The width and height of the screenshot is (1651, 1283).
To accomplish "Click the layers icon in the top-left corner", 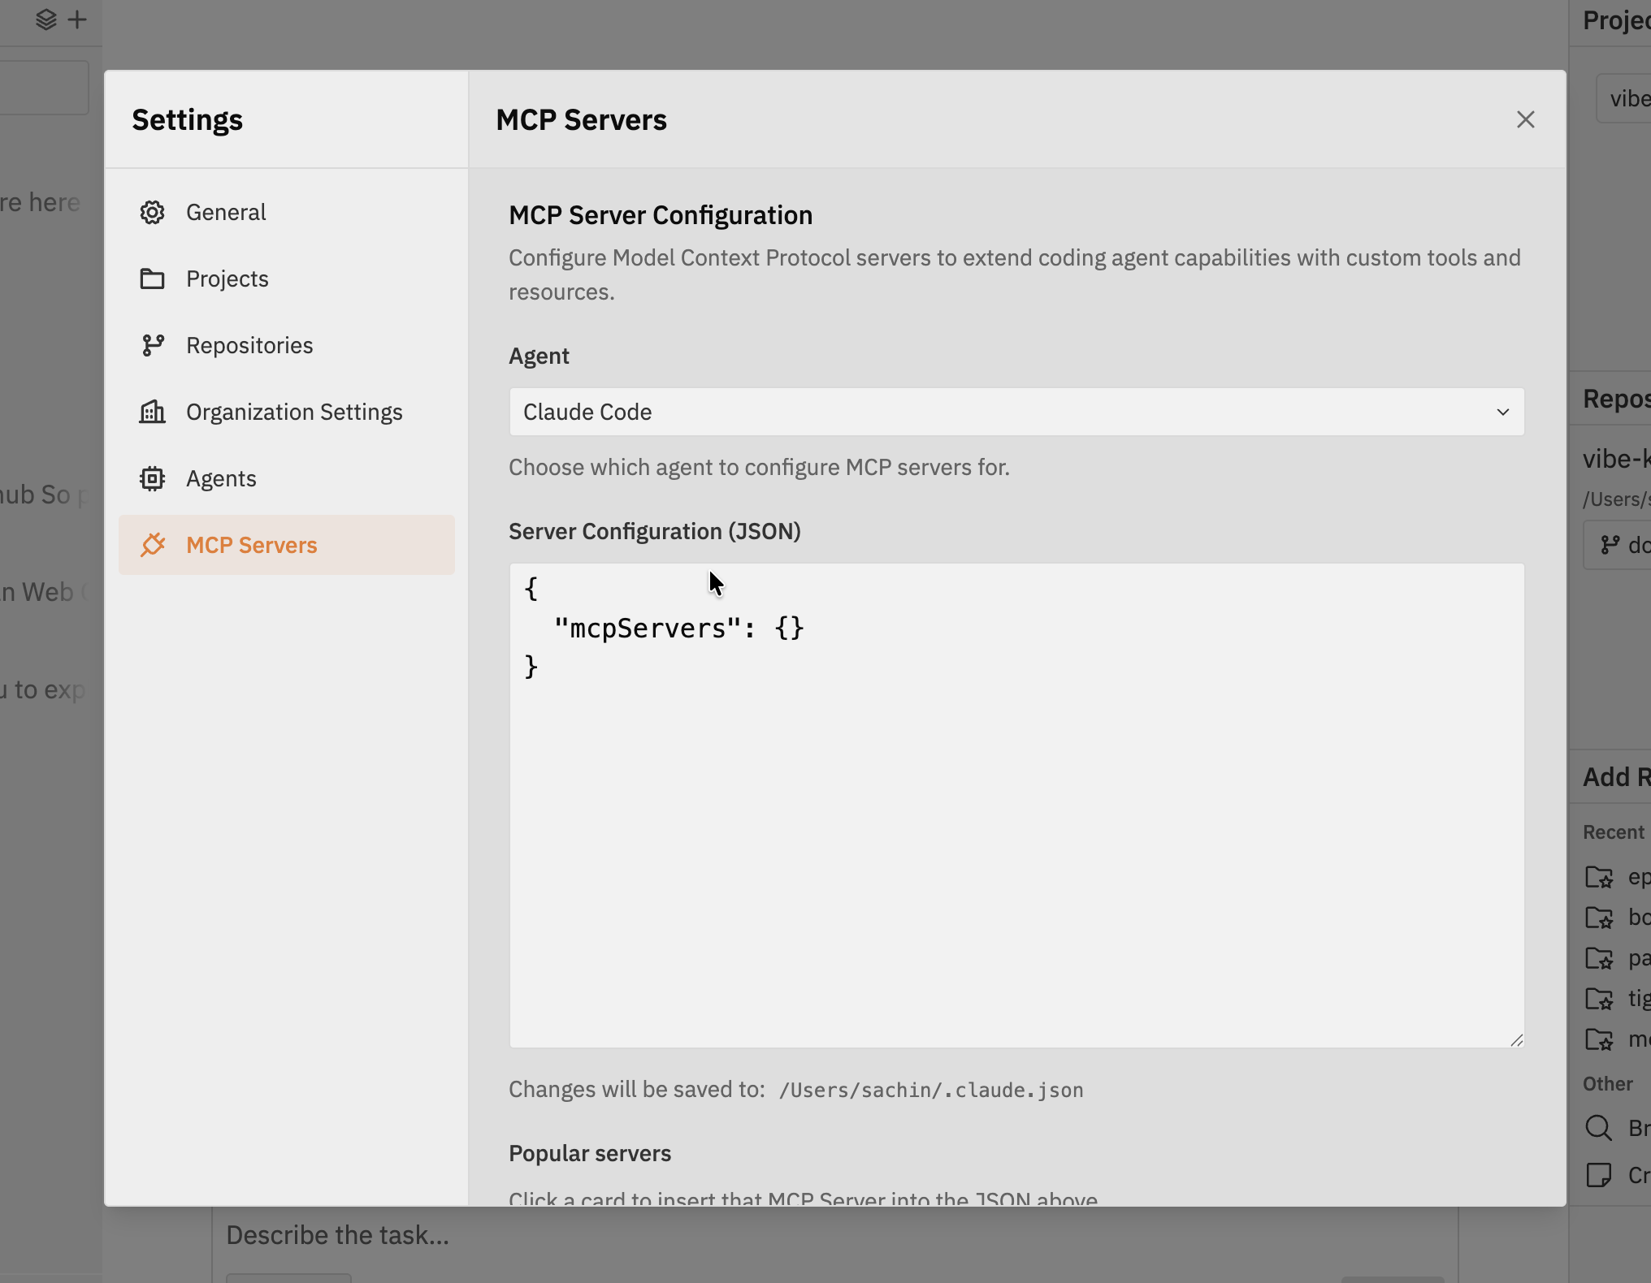I will pyautogui.click(x=46, y=19).
